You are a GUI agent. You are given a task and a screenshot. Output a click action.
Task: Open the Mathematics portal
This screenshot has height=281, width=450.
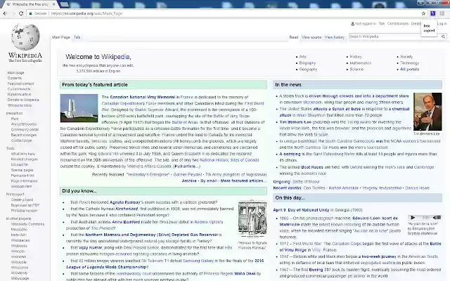361,63
